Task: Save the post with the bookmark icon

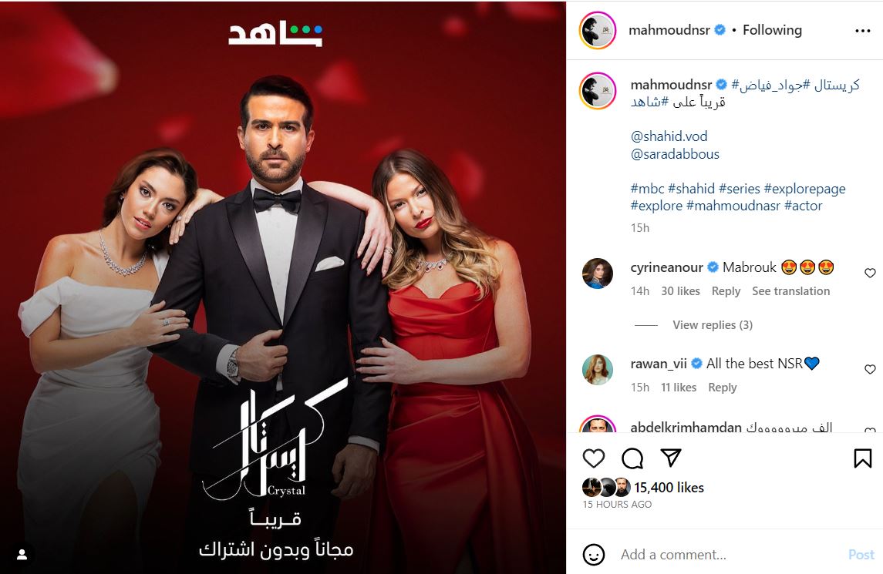Action: [862, 458]
